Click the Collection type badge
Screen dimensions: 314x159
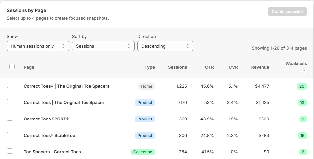tap(143, 152)
